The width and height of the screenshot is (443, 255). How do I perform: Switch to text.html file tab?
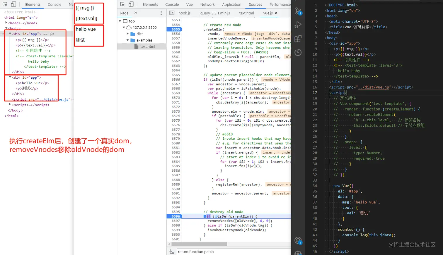coord(246,13)
